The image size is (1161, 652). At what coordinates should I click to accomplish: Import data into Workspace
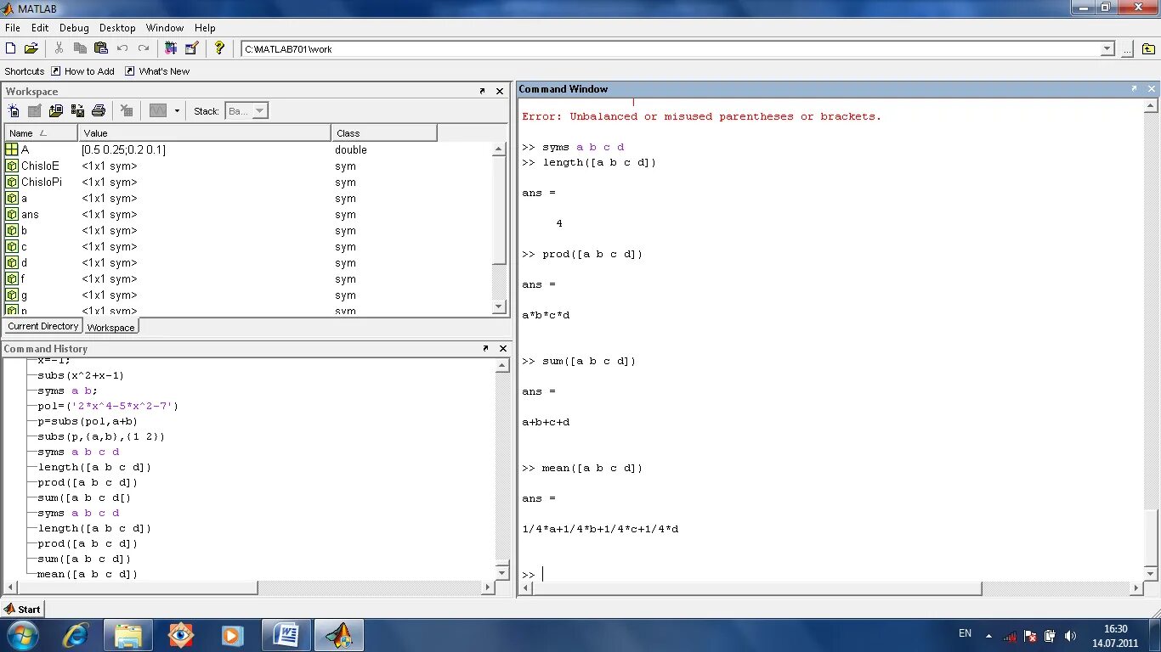(x=56, y=110)
